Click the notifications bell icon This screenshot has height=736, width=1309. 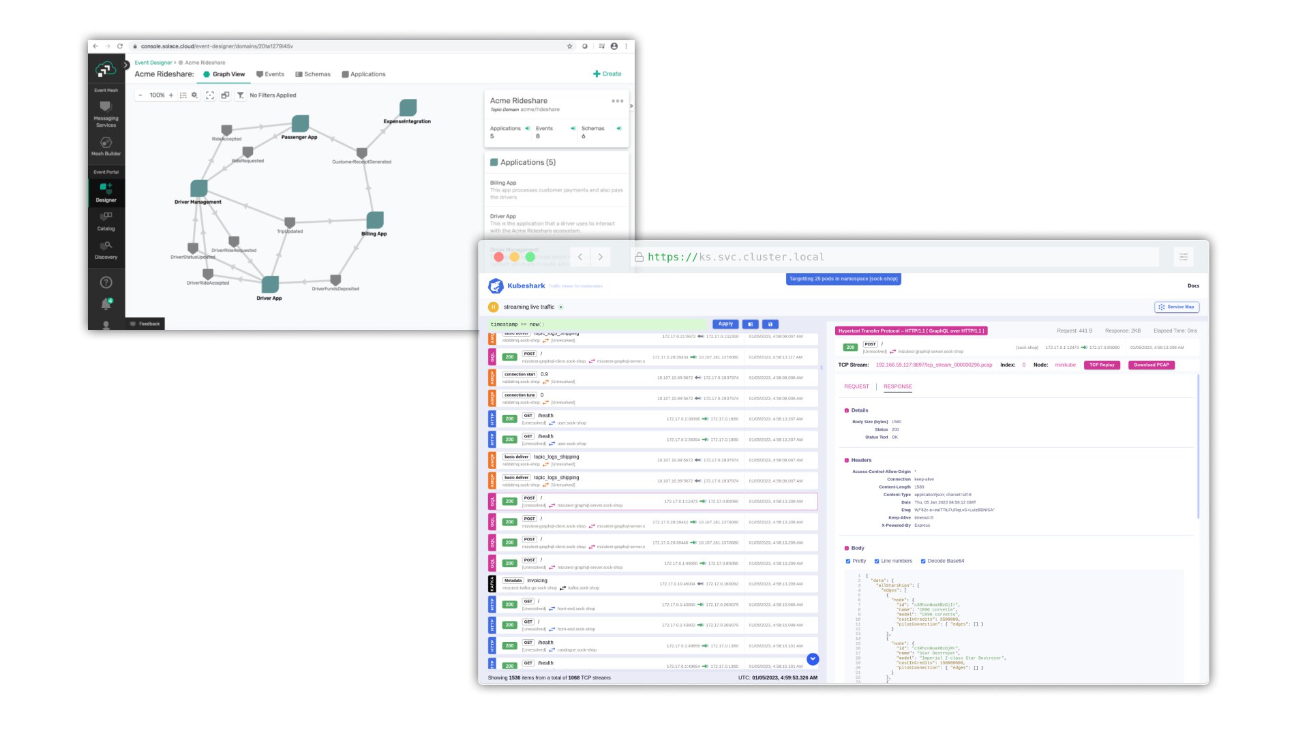106,304
